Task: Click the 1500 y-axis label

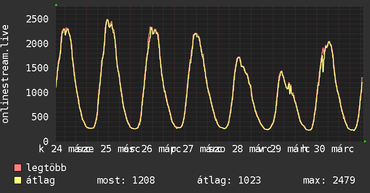Action: point(37,68)
